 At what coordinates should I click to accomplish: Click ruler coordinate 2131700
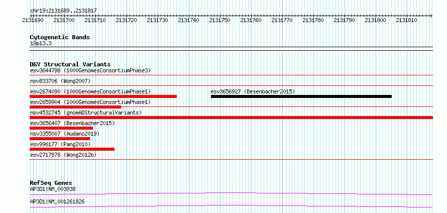[x=64, y=20]
